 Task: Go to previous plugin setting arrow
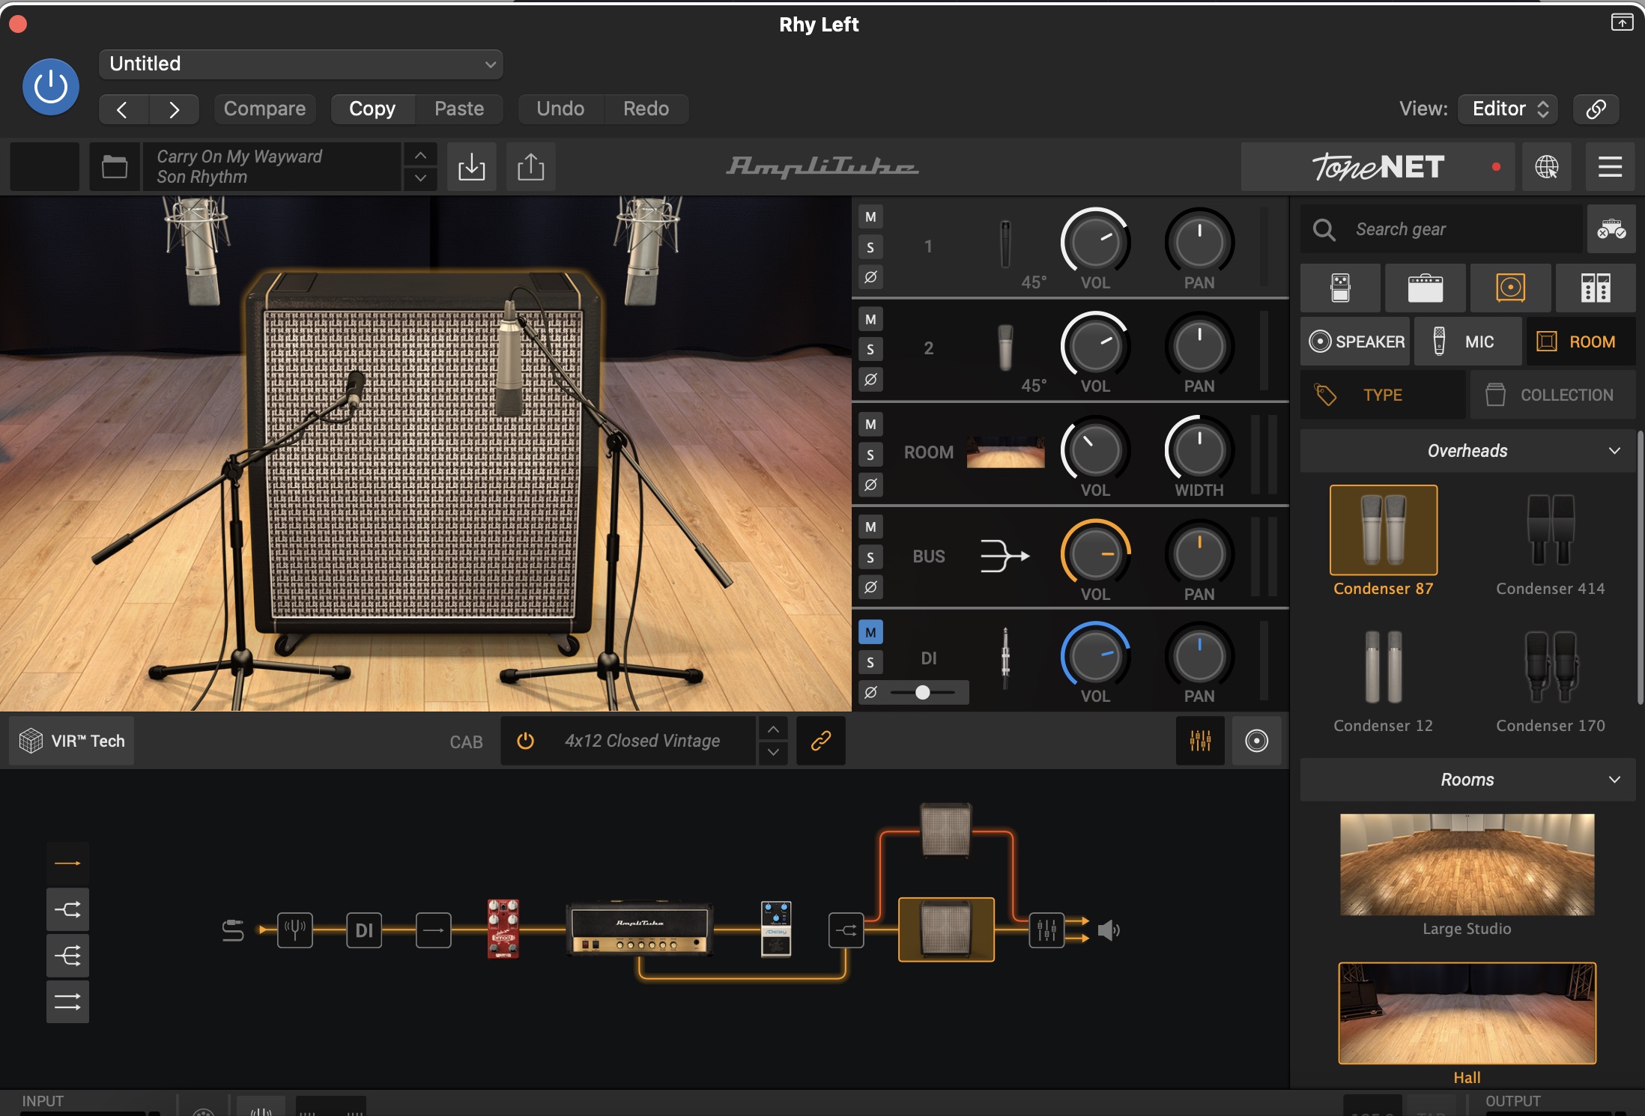point(124,109)
